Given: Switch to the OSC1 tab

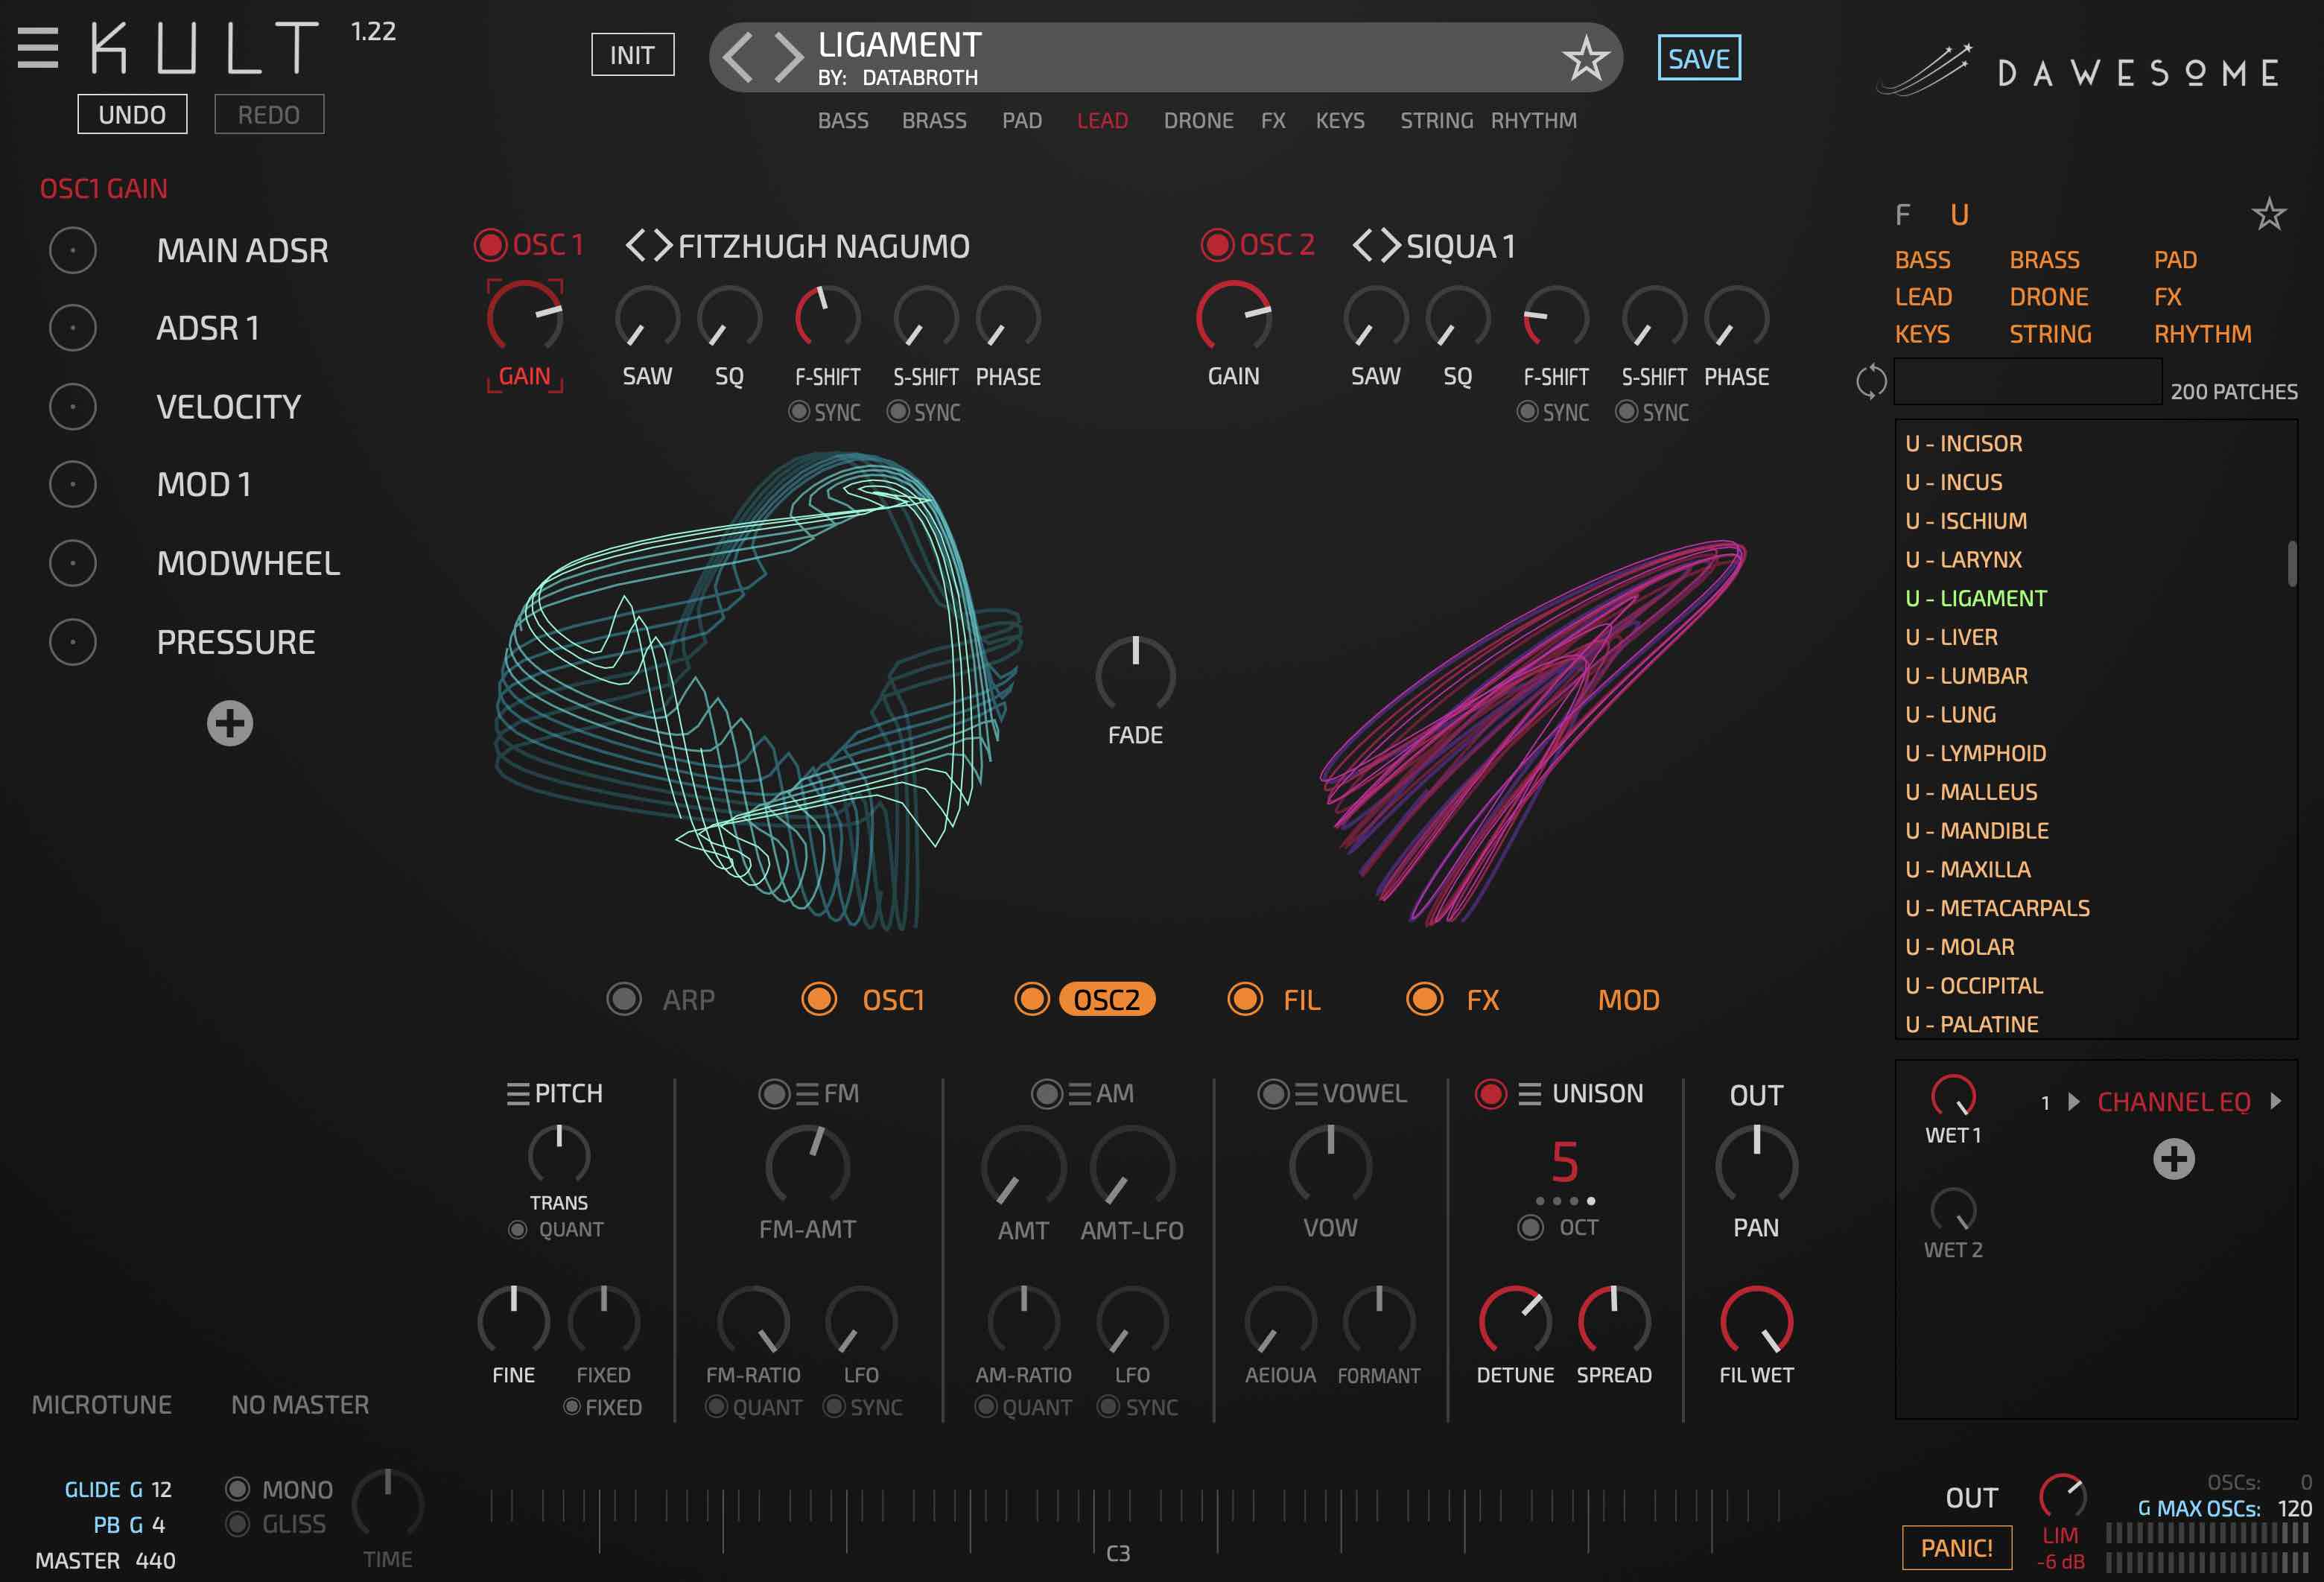Looking at the screenshot, I should click(893, 1000).
